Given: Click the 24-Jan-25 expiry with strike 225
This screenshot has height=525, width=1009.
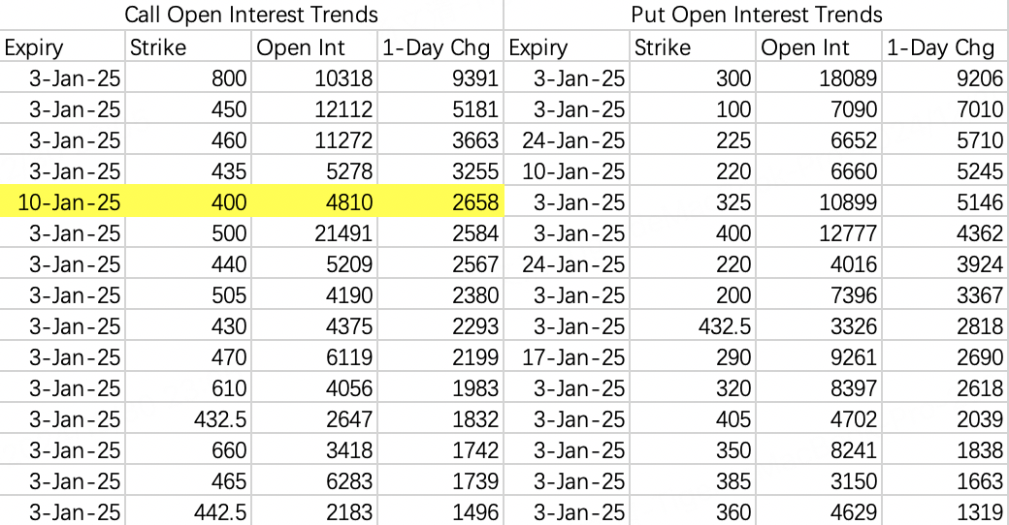Looking at the screenshot, I should (567, 140).
